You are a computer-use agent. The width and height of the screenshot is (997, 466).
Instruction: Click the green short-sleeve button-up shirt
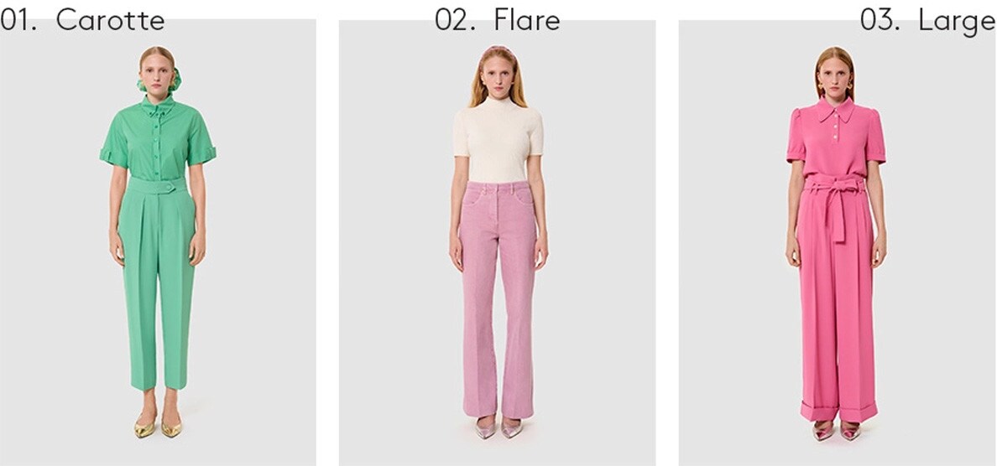(158, 138)
